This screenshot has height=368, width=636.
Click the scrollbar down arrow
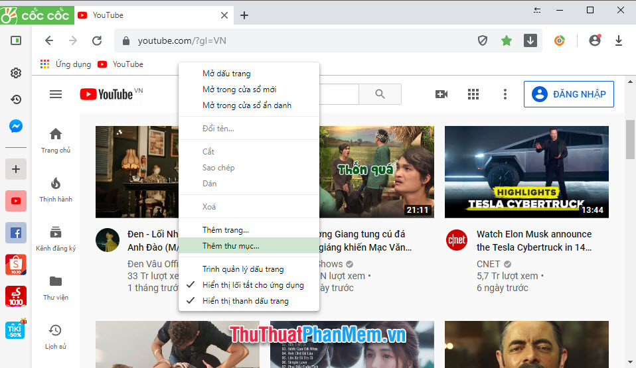pos(630,362)
